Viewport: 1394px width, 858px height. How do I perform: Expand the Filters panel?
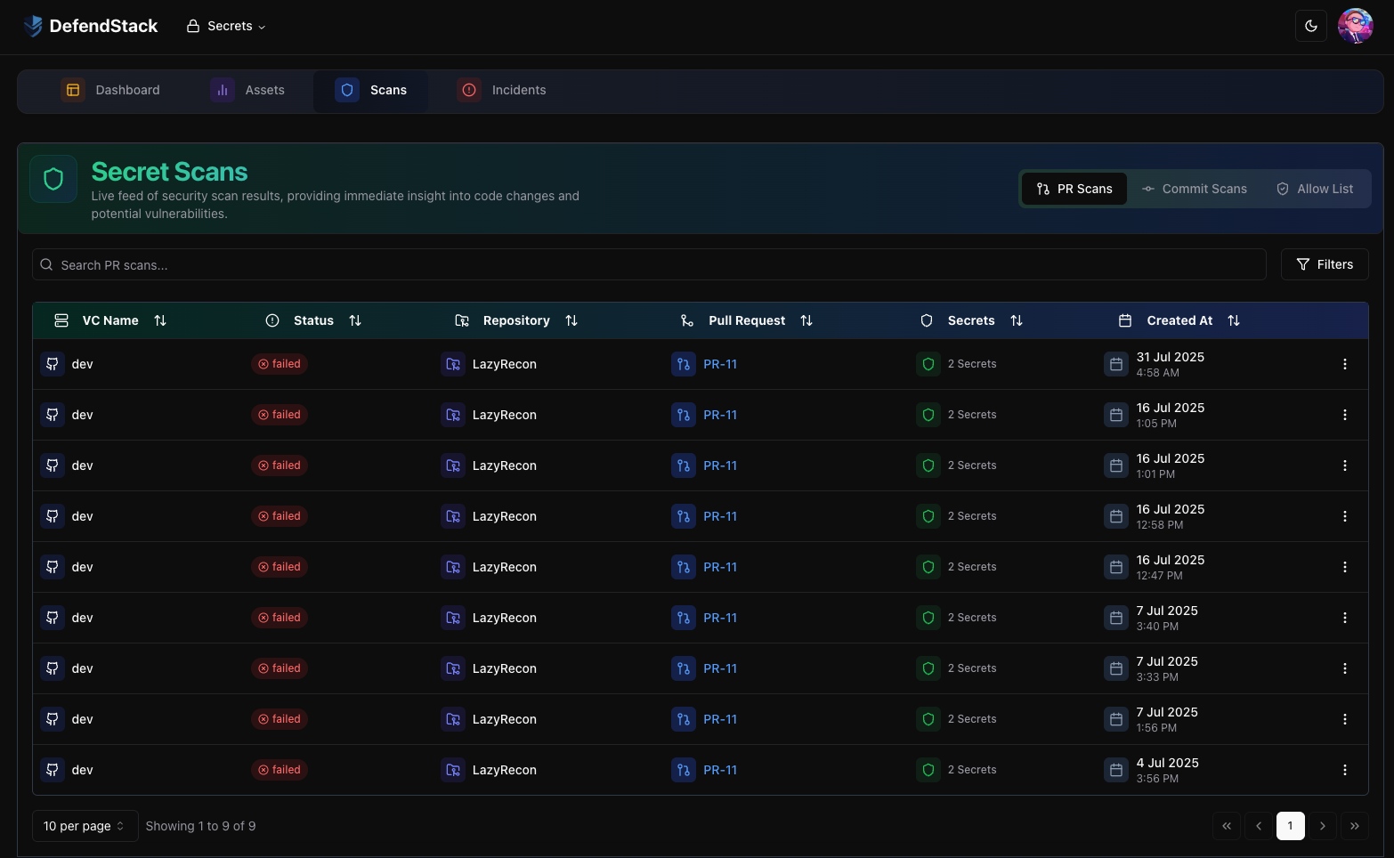(1325, 264)
